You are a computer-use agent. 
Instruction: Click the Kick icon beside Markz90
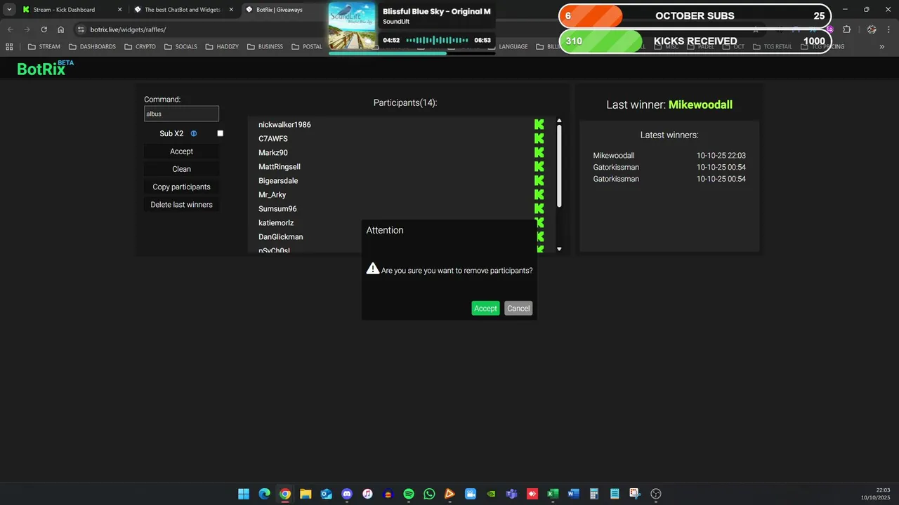tap(539, 152)
